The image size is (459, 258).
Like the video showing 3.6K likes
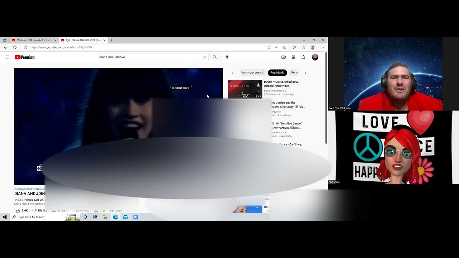coord(22,211)
